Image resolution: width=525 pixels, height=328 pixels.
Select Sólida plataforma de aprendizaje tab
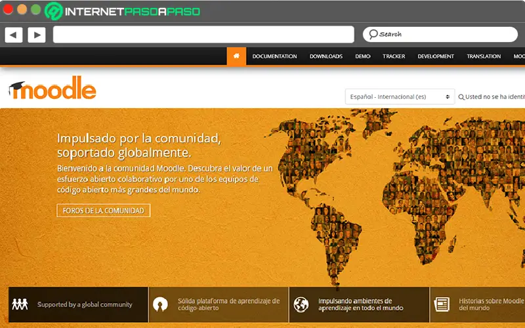(x=219, y=304)
